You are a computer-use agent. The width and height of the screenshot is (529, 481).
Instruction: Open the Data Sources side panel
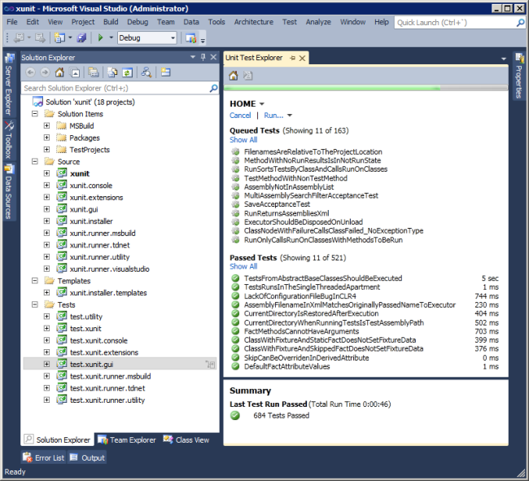click(9, 191)
